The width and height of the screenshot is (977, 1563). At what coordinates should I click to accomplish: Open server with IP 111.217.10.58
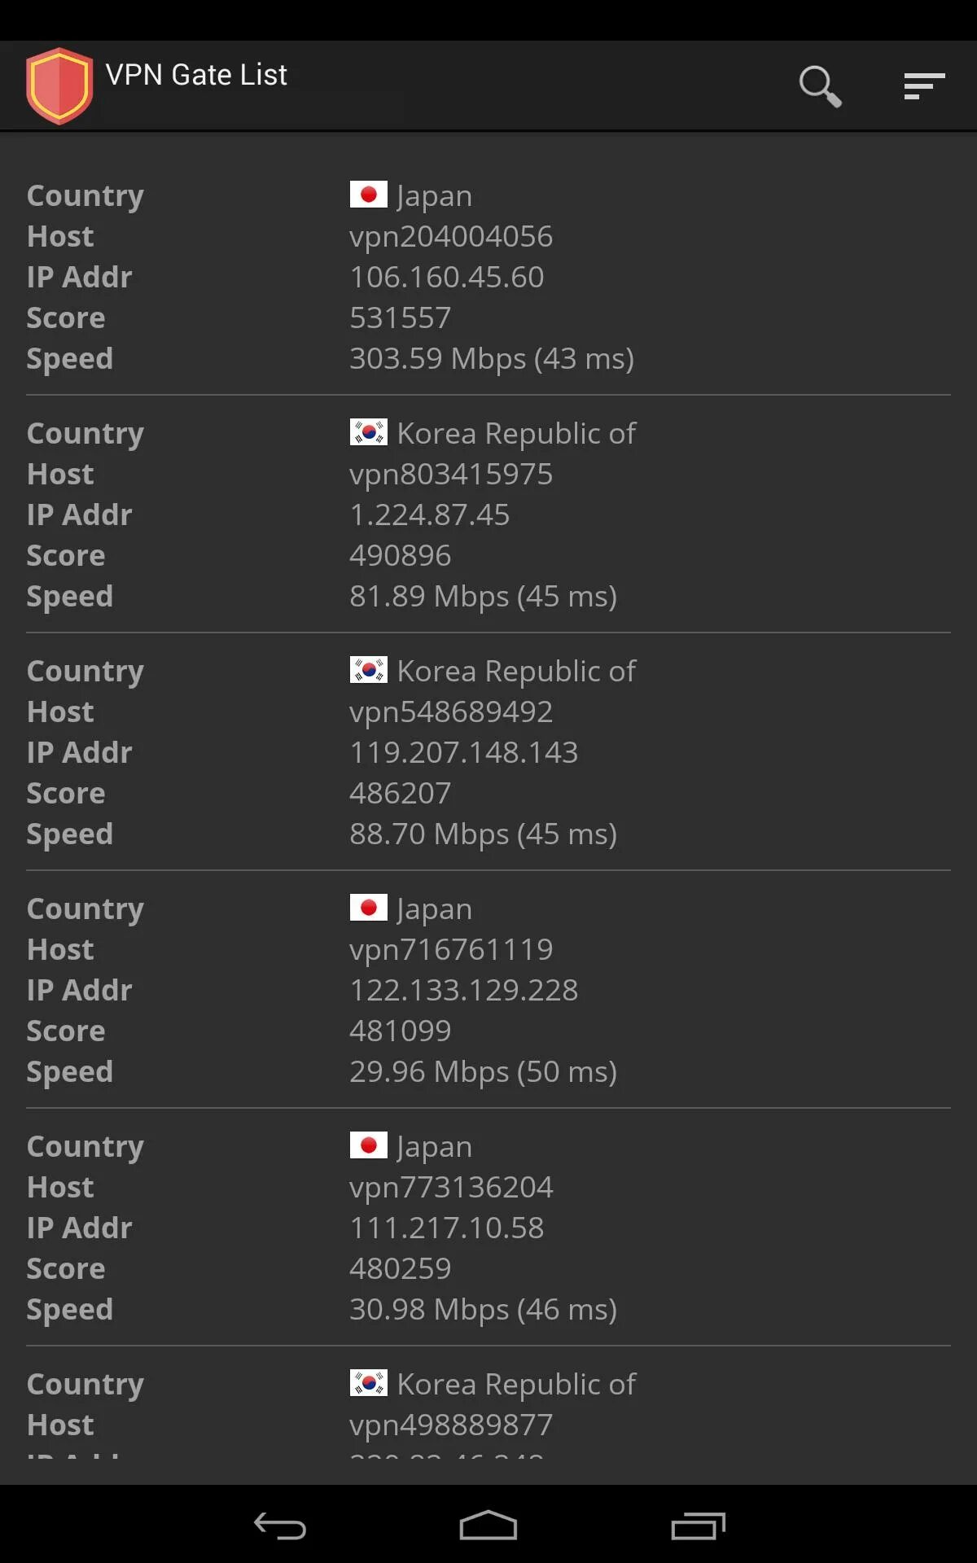pos(446,1228)
